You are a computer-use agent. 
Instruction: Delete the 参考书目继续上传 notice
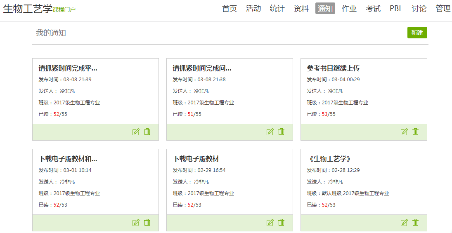point(416,132)
